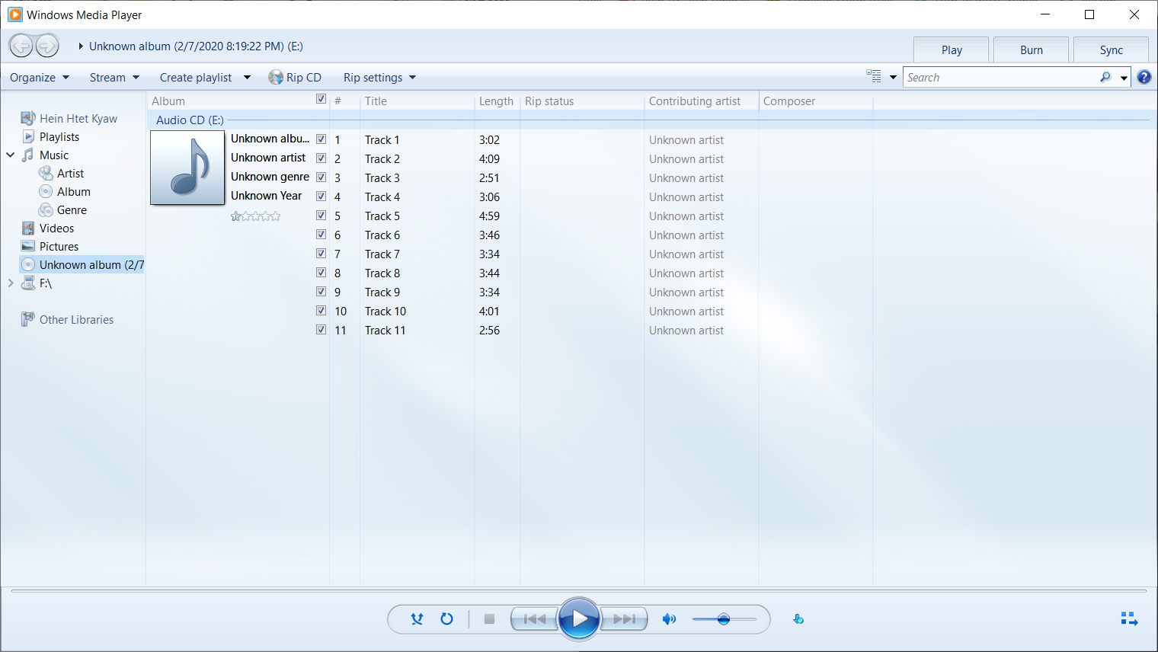
Task: Select Hein Htet Kyaw library icon
Action: pos(28,118)
